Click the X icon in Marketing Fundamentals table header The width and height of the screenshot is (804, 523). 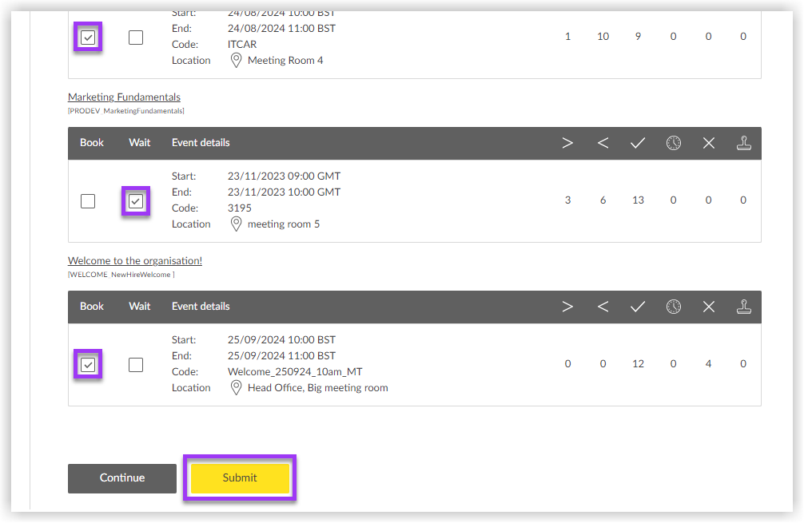pos(708,142)
